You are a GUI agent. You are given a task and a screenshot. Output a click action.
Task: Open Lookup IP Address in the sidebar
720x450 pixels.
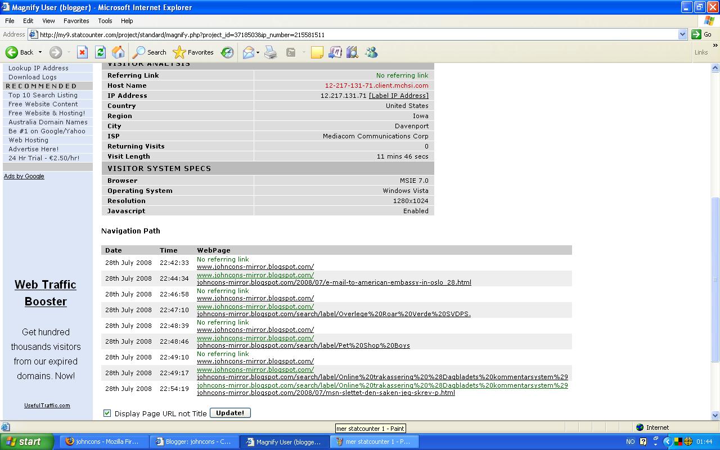pyautogui.click(x=38, y=68)
